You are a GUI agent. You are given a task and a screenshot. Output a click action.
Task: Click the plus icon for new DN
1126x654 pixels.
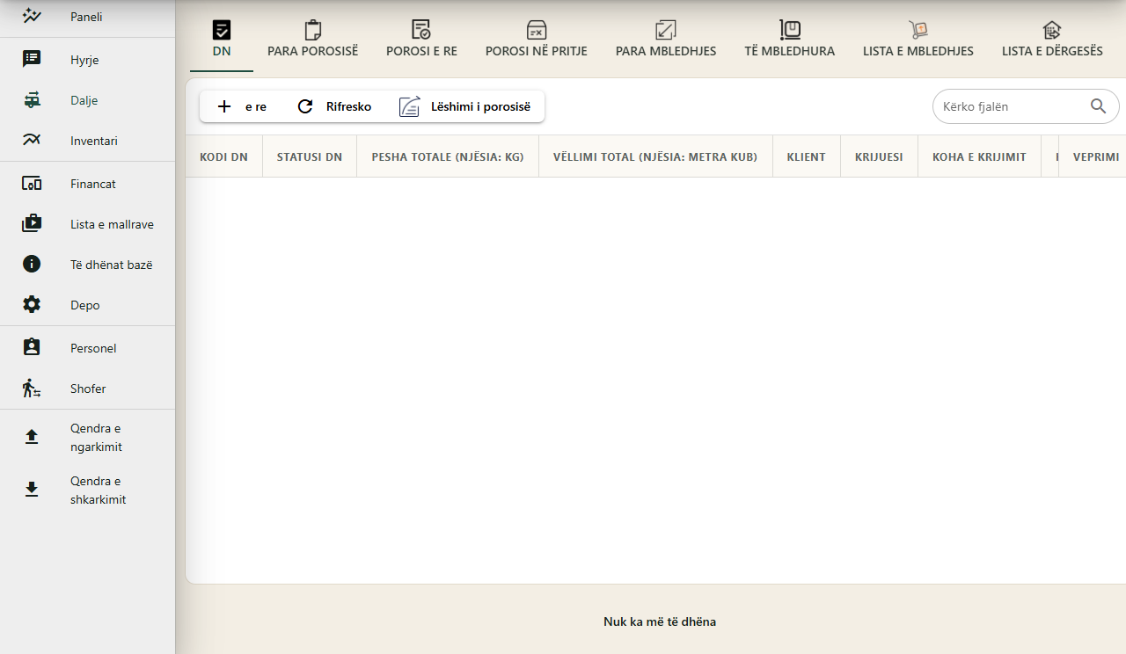coord(224,106)
